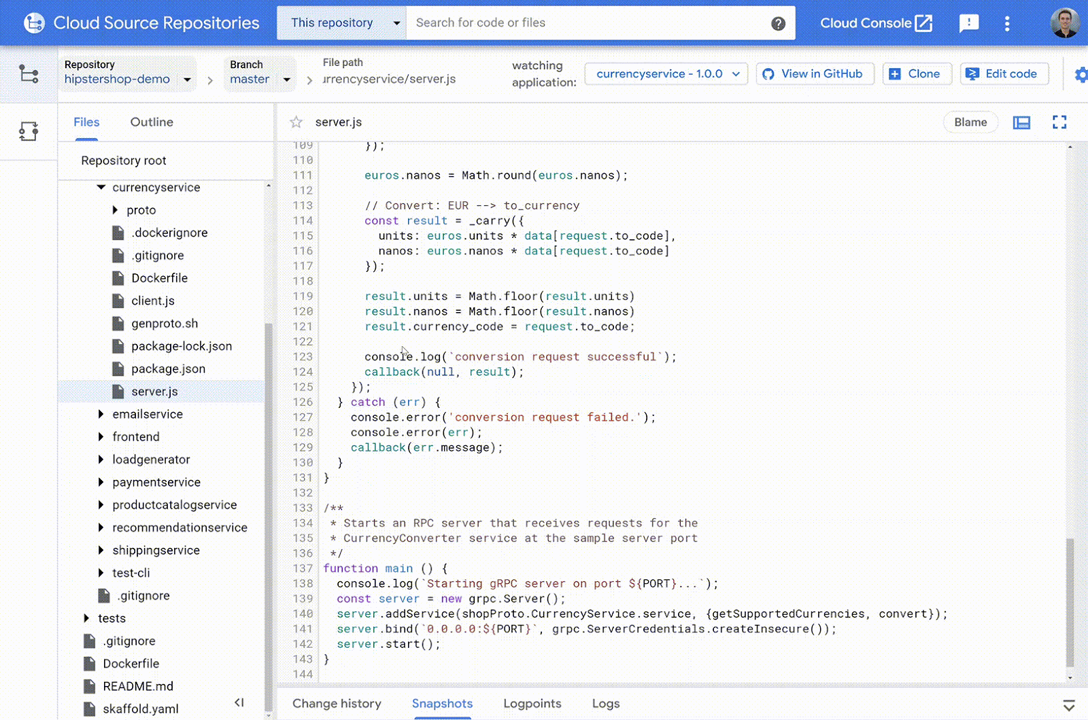Screen dimensions: 1088x720
Task: Star the server.js file
Action: 296,122
